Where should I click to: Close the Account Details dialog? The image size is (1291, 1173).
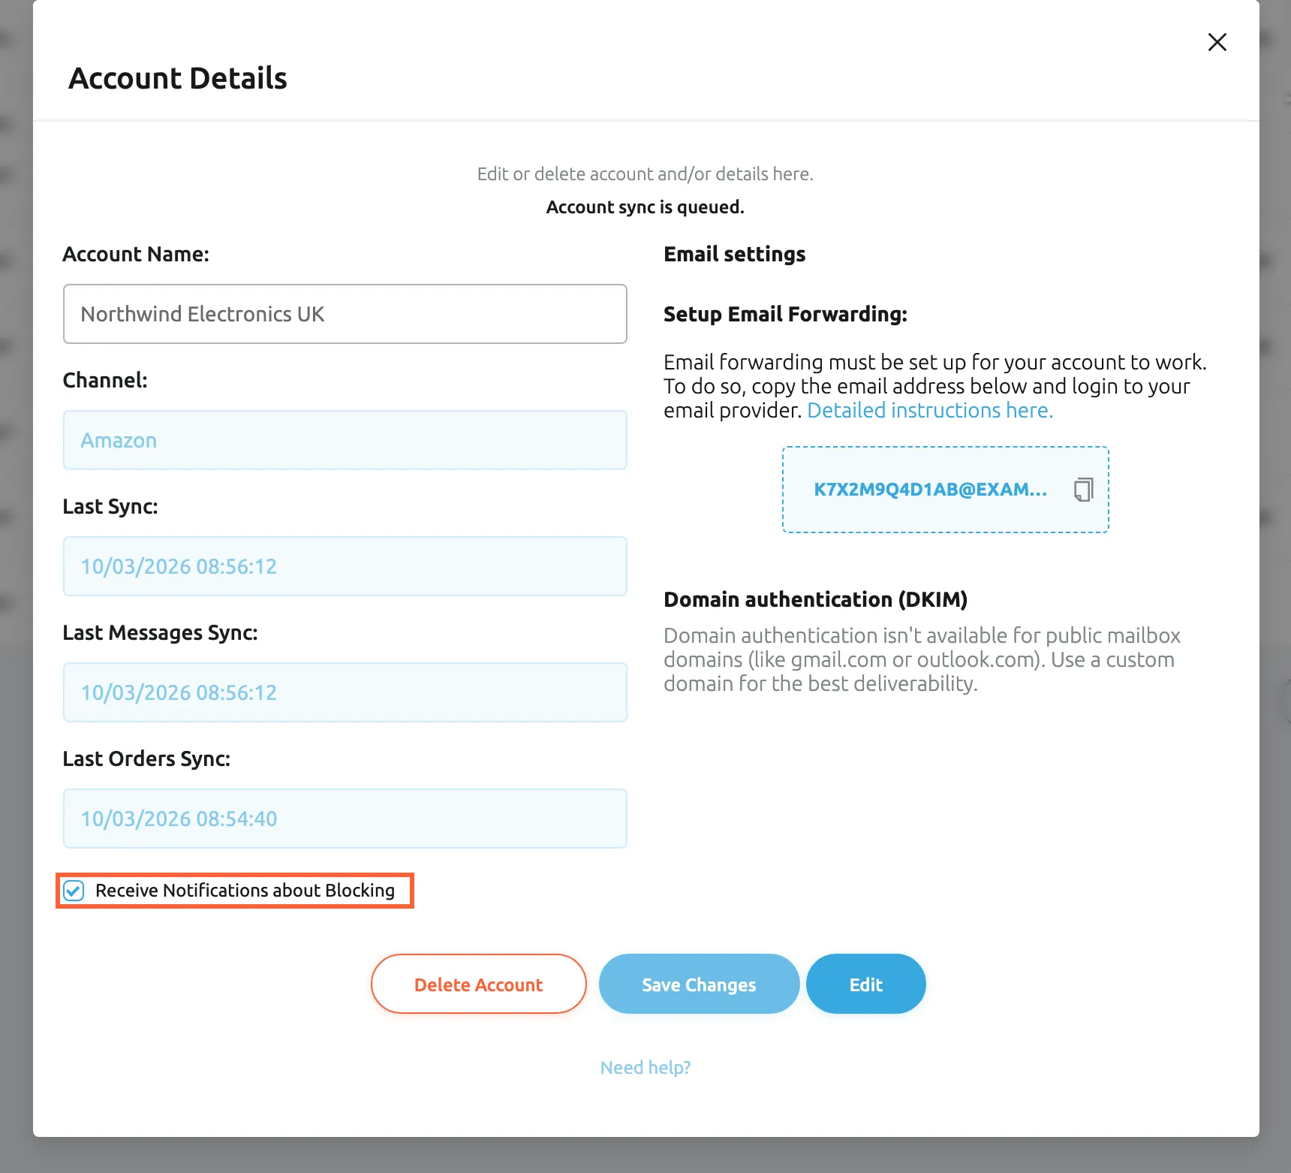1217,42
